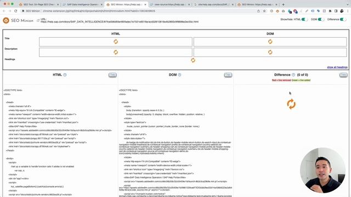Click the HTML Description loading spinner
Image resolution: width=351 pixels, height=197 pixels.
point(116,53)
